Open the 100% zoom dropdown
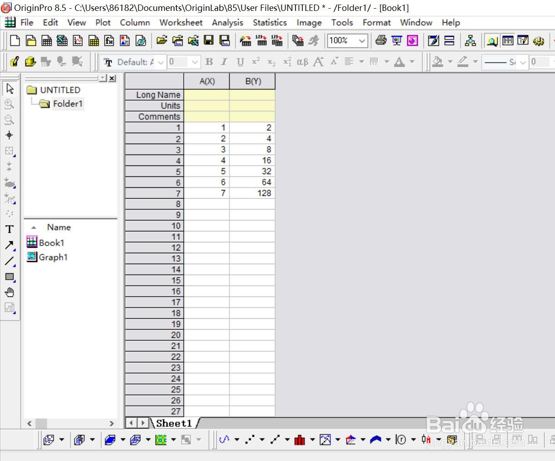This screenshot has width=555, height=461. click(362, 40)
